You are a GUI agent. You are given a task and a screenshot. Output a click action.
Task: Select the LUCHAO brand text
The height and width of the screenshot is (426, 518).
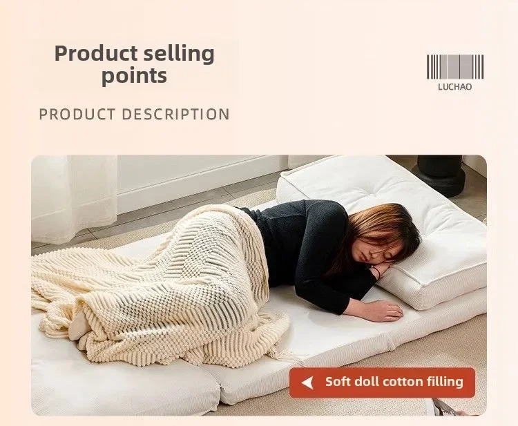[455, 87]
